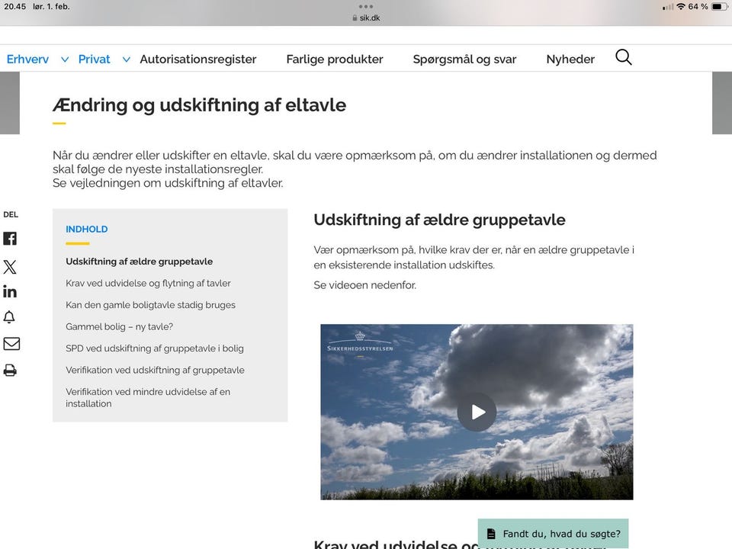Share the page on Facebook

pos(10,238)
